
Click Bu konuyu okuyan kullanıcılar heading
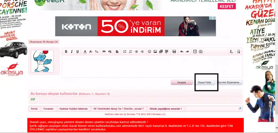click(54, 94)
